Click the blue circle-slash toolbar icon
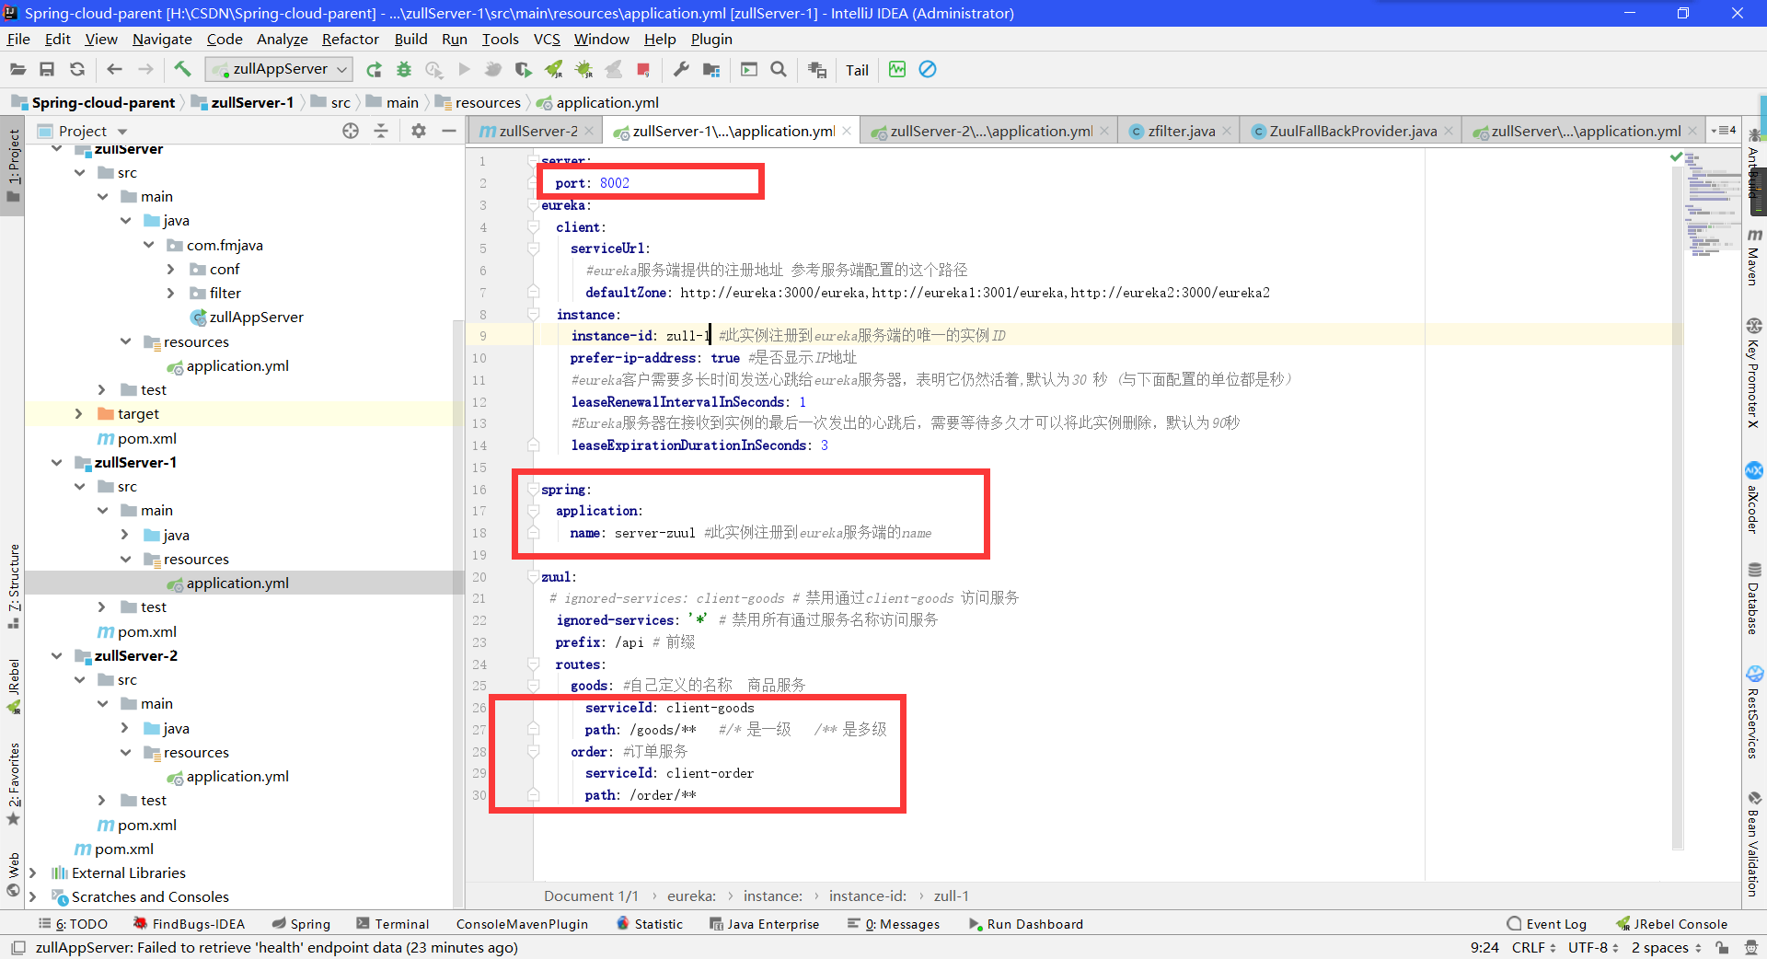The width and height of the screenshot is (1767, 959). (928, 69)
